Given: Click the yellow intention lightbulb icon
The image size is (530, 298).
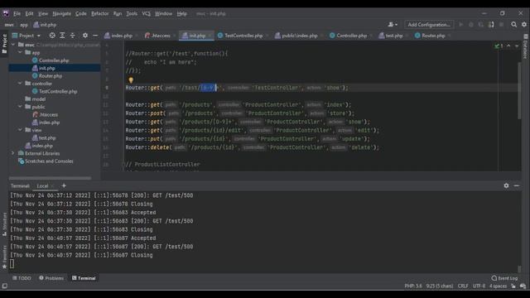Looking at the screenshot, I should coord(131,80).
